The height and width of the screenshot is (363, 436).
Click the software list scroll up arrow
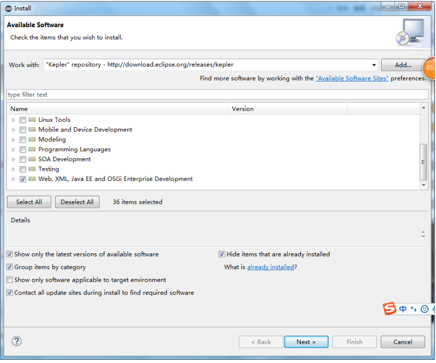tap(423, 108)
